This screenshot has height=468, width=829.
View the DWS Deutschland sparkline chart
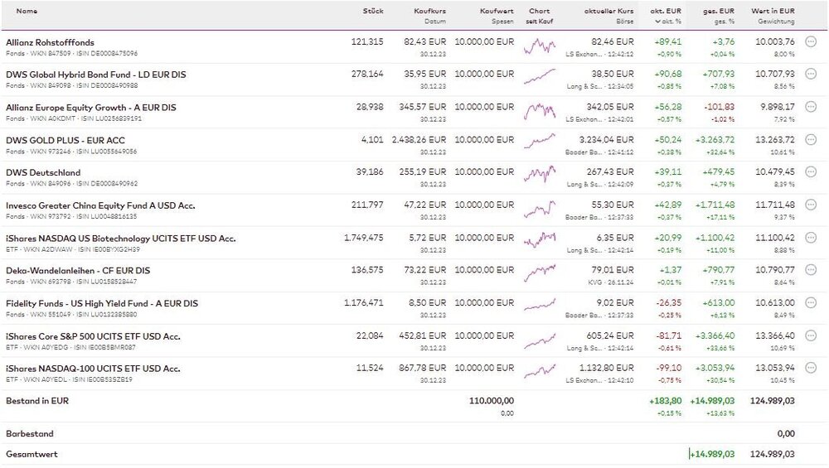[x=540, y=176]
